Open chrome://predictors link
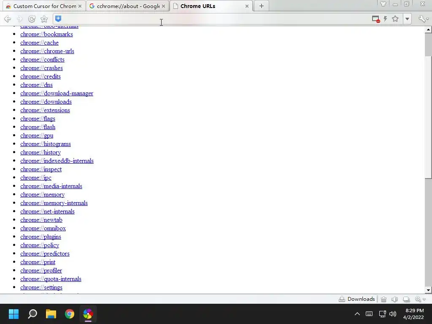Viewport: 432px width, 324px height. (45, 254)
